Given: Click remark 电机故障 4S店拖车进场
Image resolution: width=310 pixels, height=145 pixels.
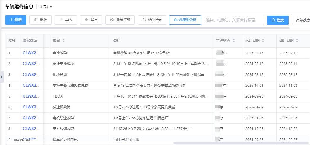Looking at the screenshot, I should (x=141, y=53).
